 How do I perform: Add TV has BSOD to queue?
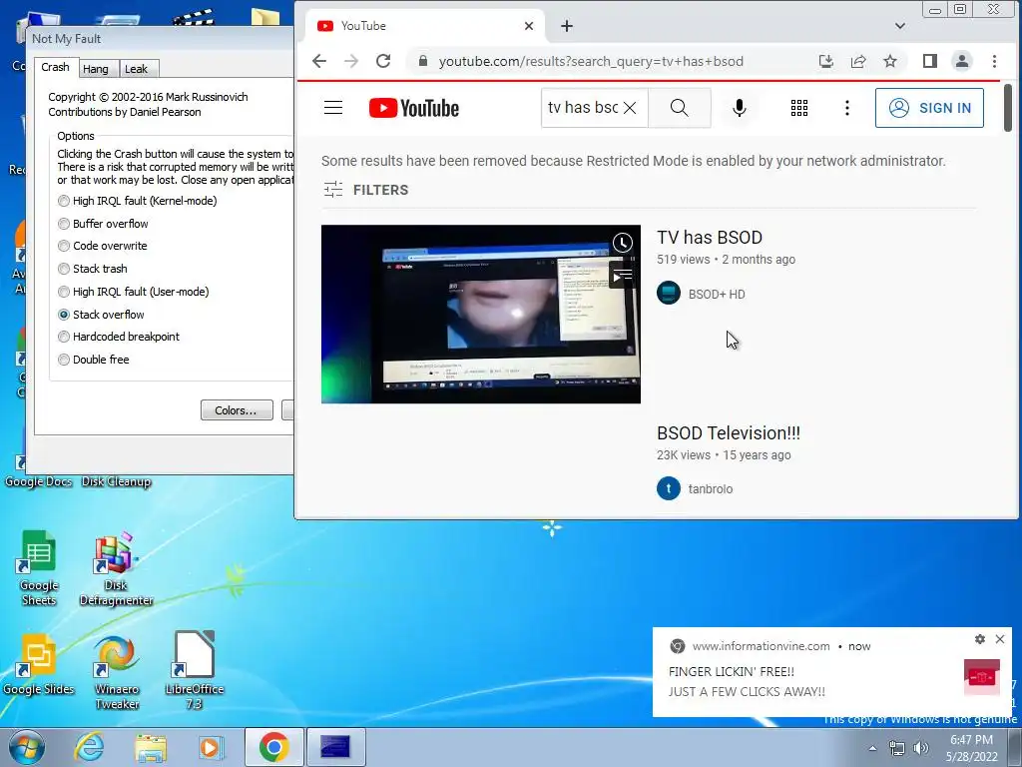tap(623, 276)
